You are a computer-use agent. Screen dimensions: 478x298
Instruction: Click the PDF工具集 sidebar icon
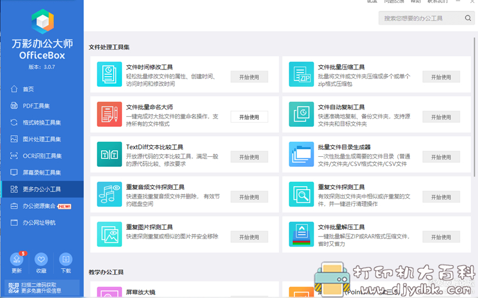[14, 106]
